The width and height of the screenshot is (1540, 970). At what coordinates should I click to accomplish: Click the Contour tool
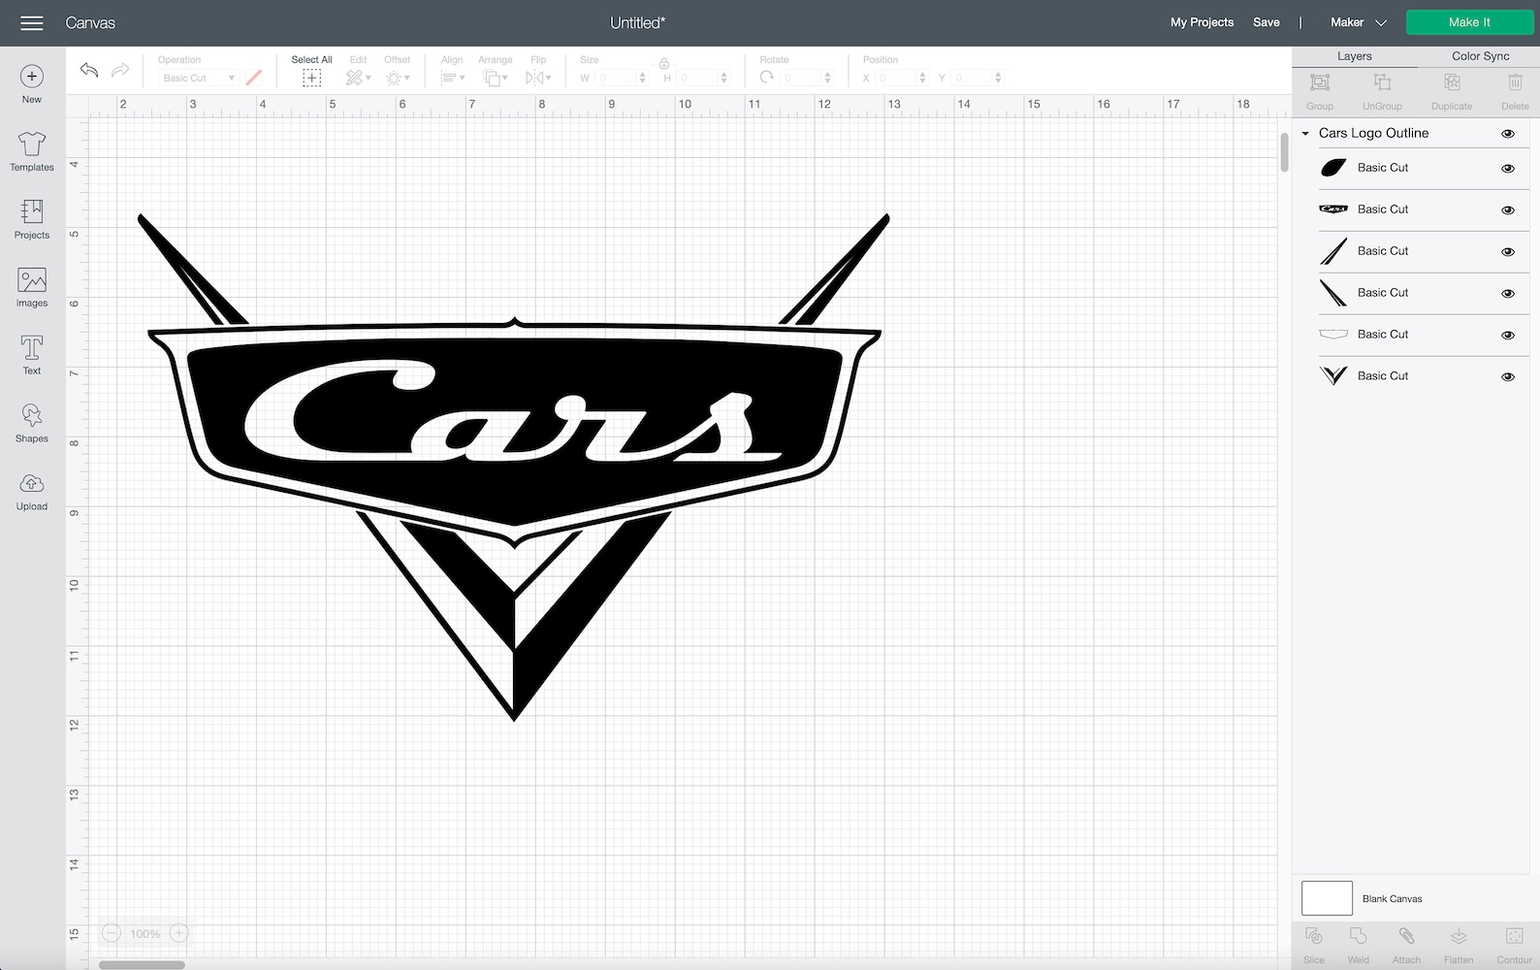[x=1514, y=936]
